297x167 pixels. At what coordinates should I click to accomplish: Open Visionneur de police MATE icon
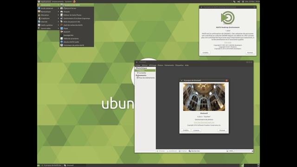point(62,45)
